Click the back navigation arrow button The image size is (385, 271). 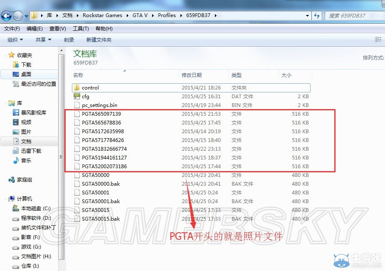7,15
